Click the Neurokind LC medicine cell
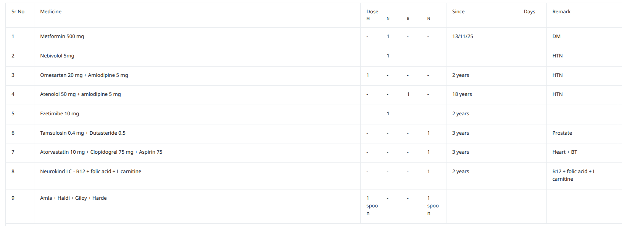This screenshot has height=226, width=622. tap(90, 172)
